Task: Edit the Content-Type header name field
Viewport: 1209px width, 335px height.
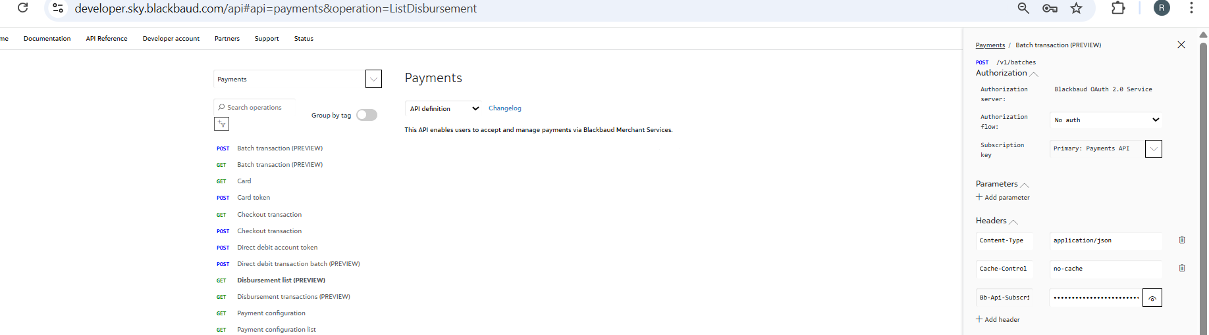Action: (1004, 240)
